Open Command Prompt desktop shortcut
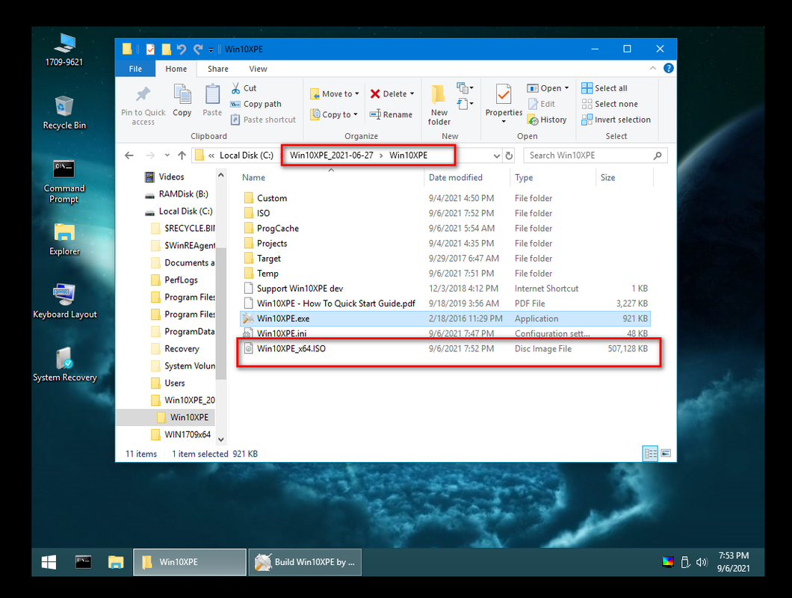Image resolution: width=792 pixels, height=598 pixels. pos(64,181)
